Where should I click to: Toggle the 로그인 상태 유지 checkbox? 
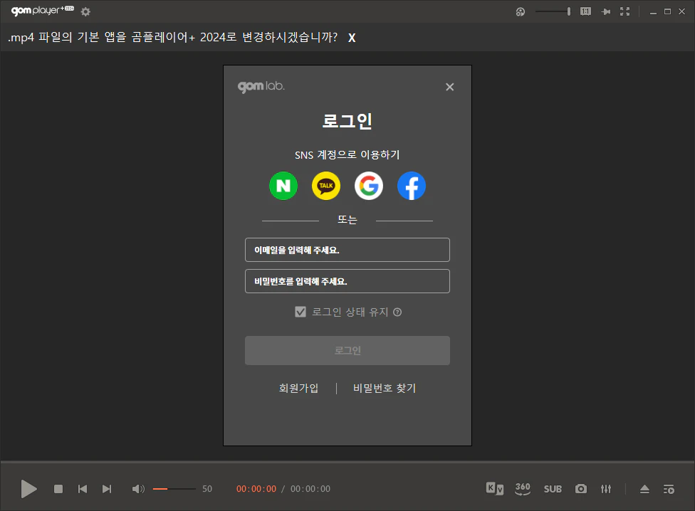301,311
